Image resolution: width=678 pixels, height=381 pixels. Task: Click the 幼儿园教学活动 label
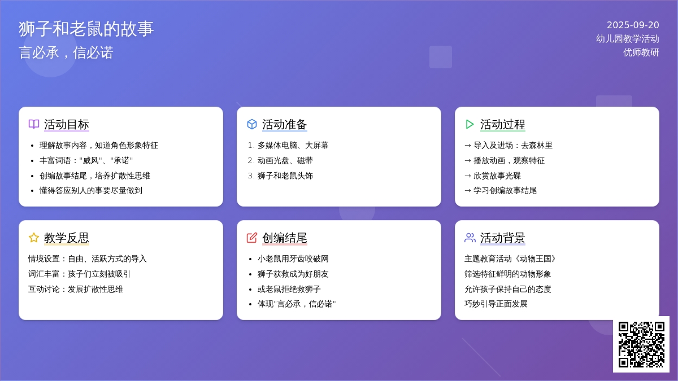coord(627,38)
